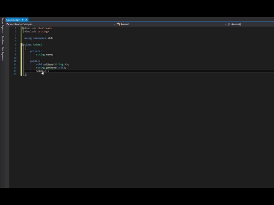Image resolution: width=274 pixels, height=205 pixels.
Task: Click the 'private:' access specifier
Action: (36, 51)
